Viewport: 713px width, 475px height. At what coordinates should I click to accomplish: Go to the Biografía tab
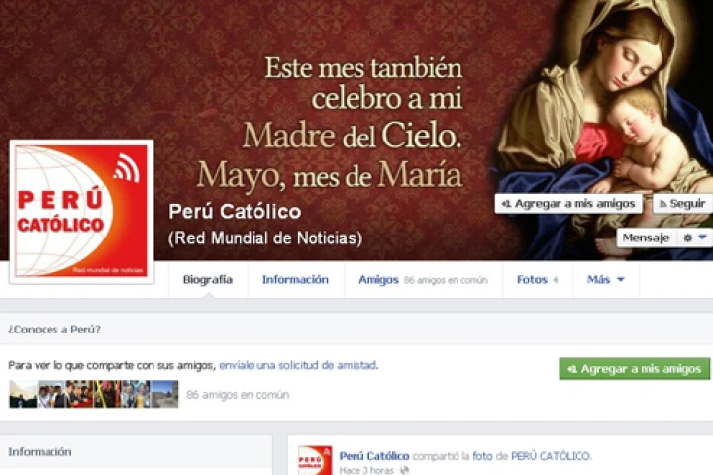pyautogui.click(x=208, y=279)
